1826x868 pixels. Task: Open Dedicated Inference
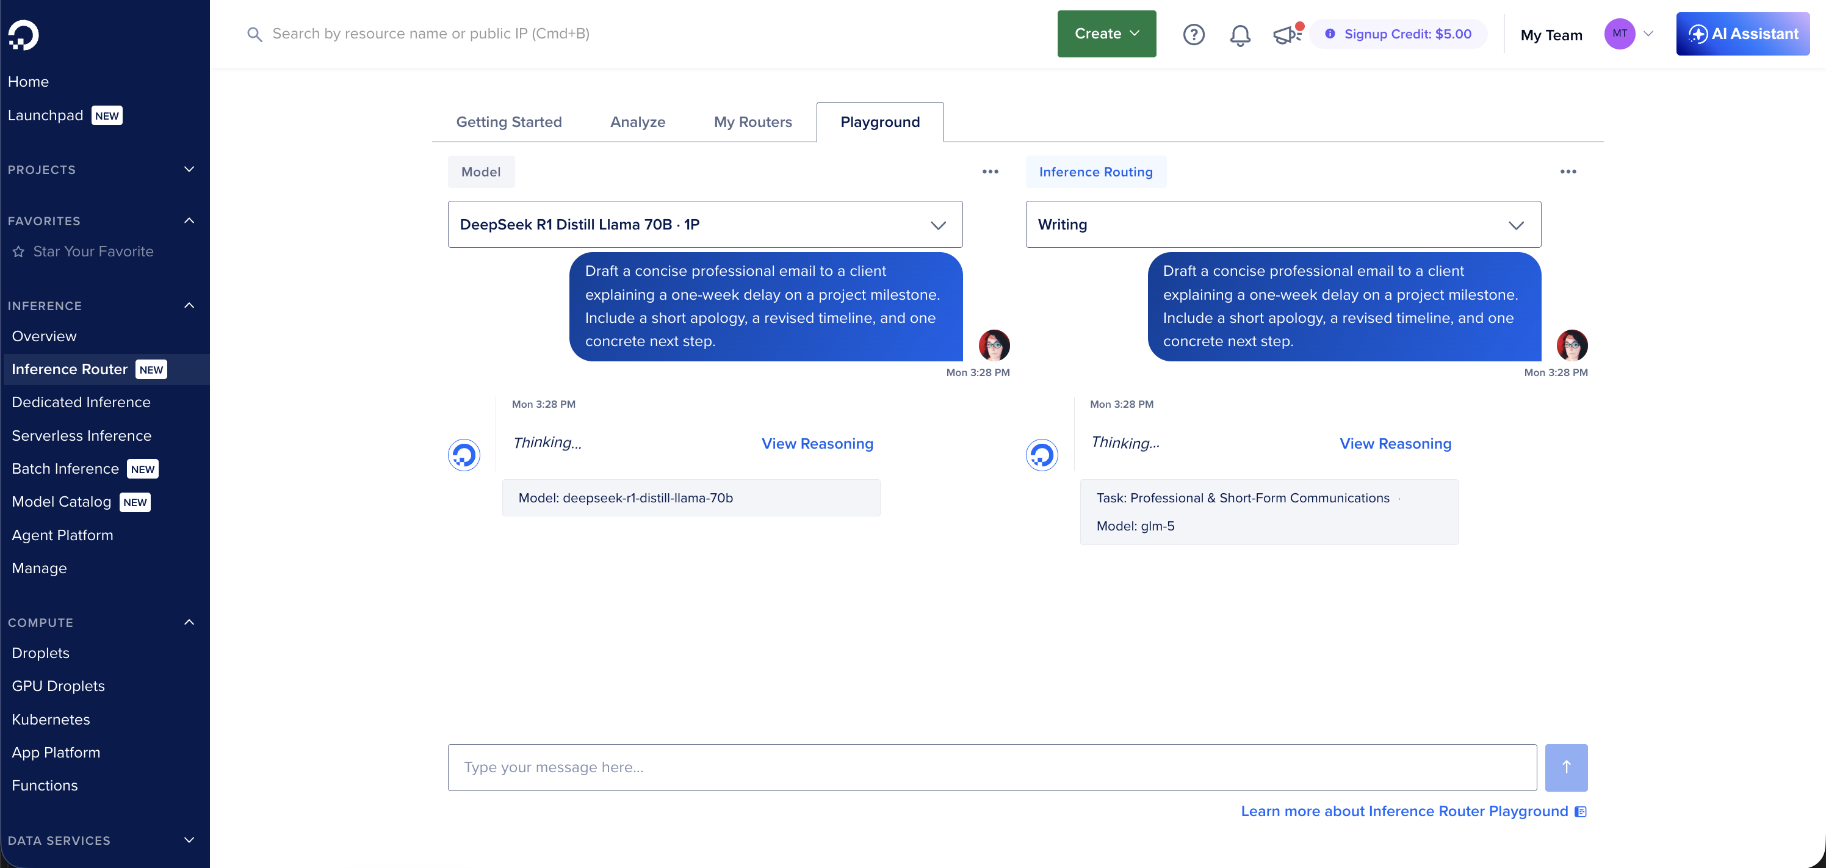point(81,402)
